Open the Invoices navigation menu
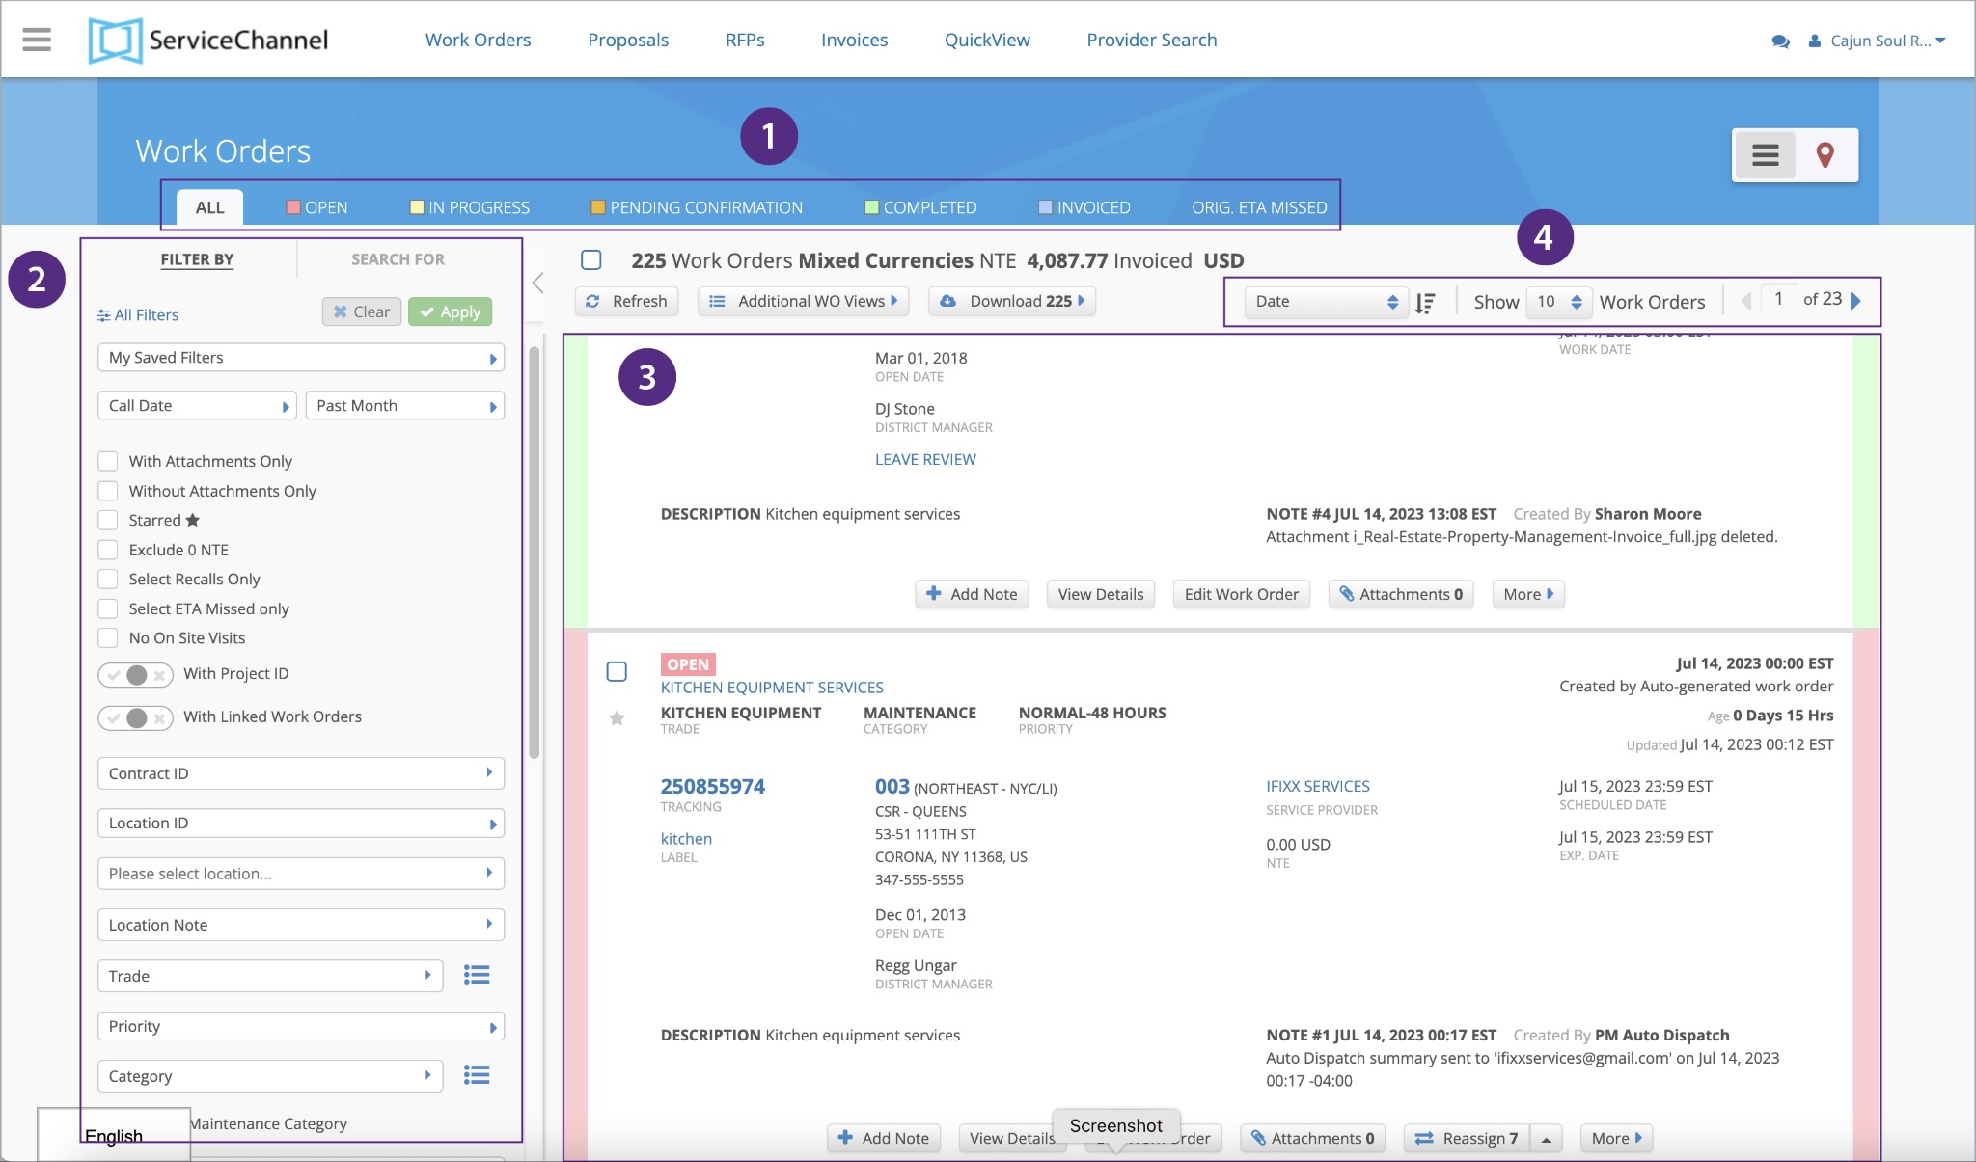This screenshot has width=1976, height=1162. tap(854, 40)
